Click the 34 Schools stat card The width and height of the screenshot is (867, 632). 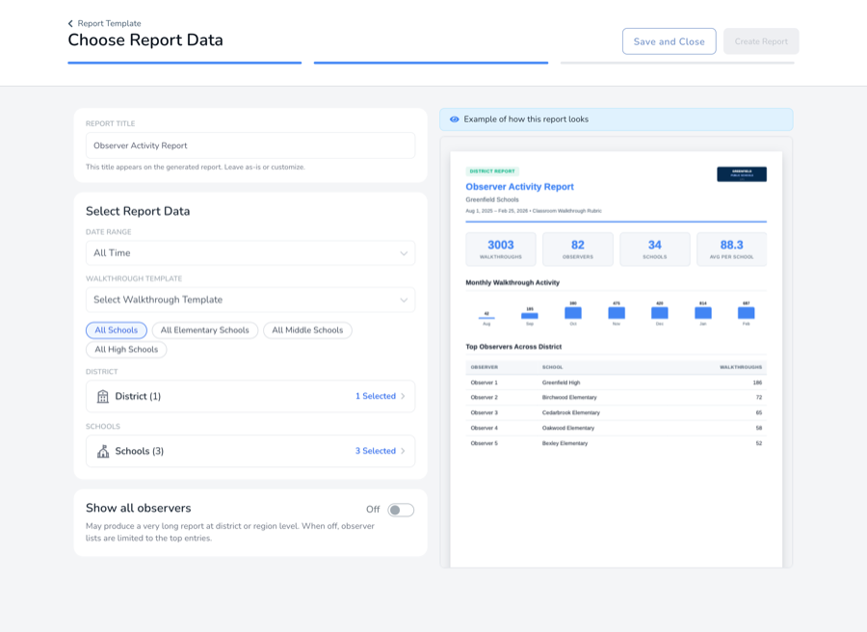click(655, 250)
